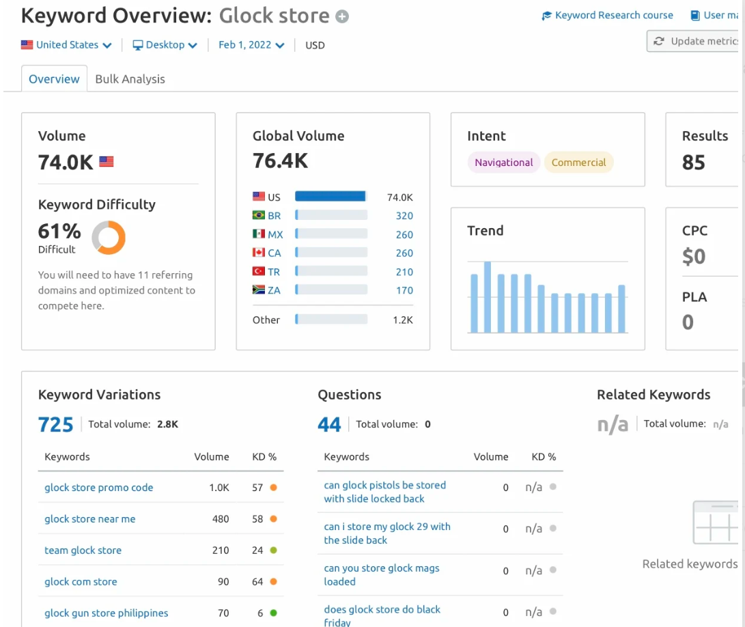Click the Volume column header in Keyword Variations

pyautogui.click(x=212, y=457)
